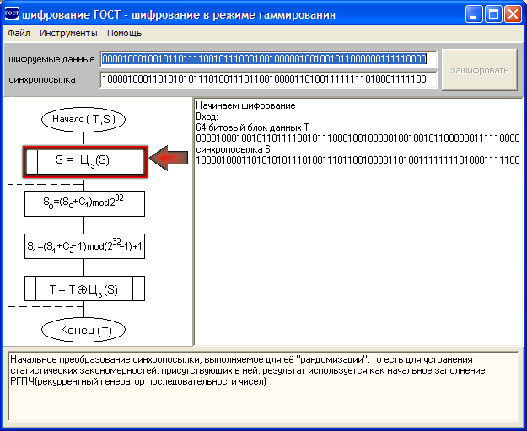Select the S = Цз(S) flowchart block

tap(85, 161)
